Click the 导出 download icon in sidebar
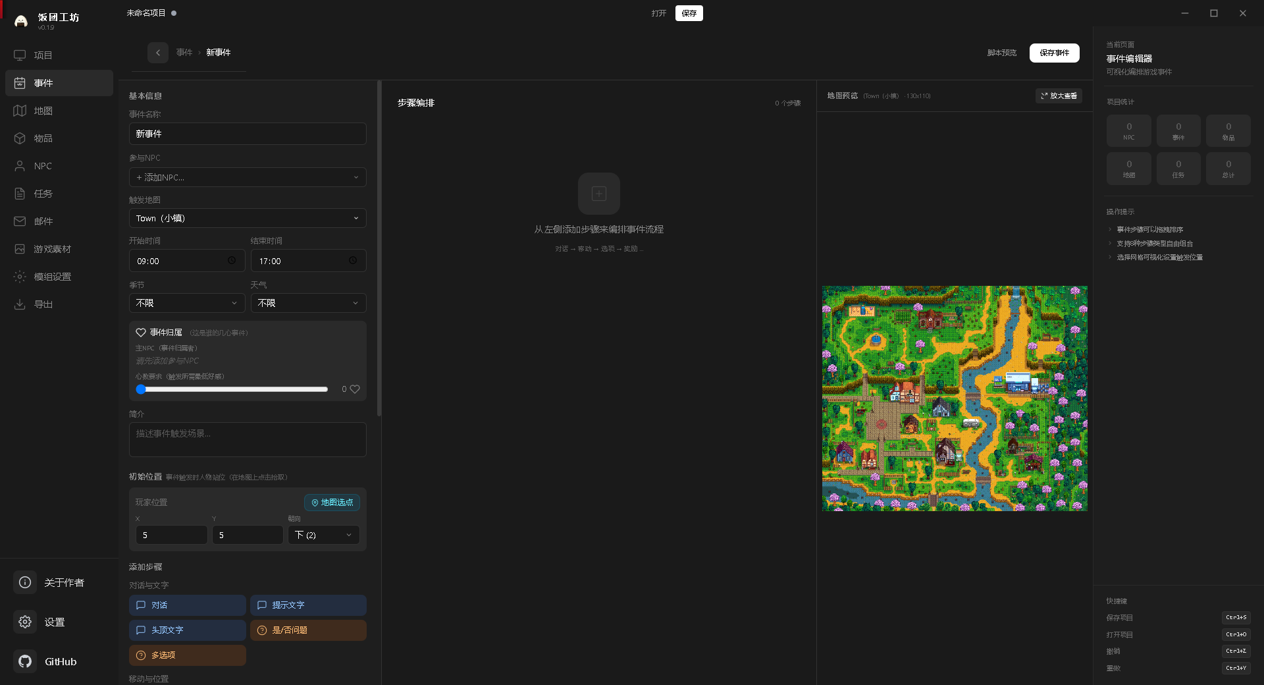 20,304
